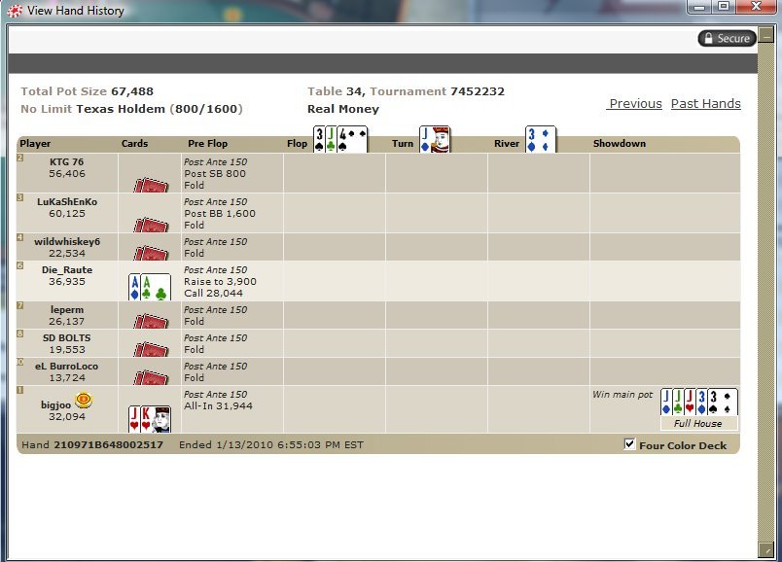Image resolution: width=782 pixels, height=562 pixels.
Task: Click the Full House winning hand cards
Action: tap(698, 403)
